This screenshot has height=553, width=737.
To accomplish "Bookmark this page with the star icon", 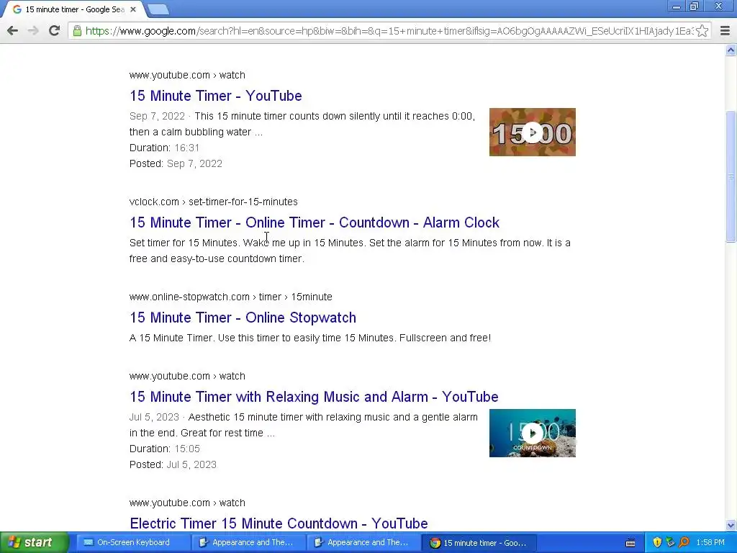I will point(702,30).
